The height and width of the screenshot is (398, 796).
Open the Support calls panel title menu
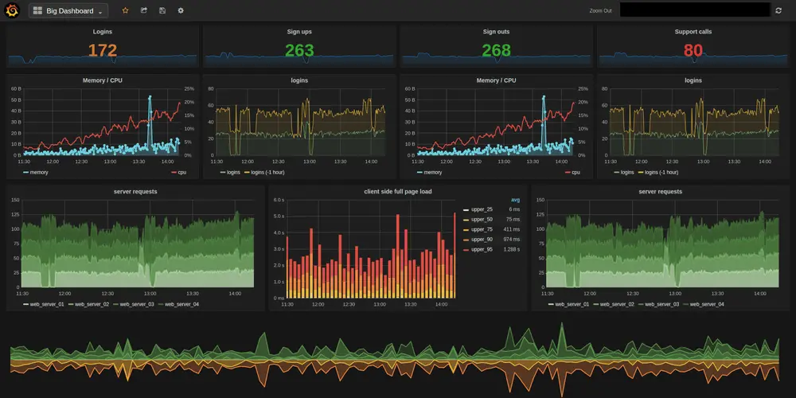coord(693,32)
